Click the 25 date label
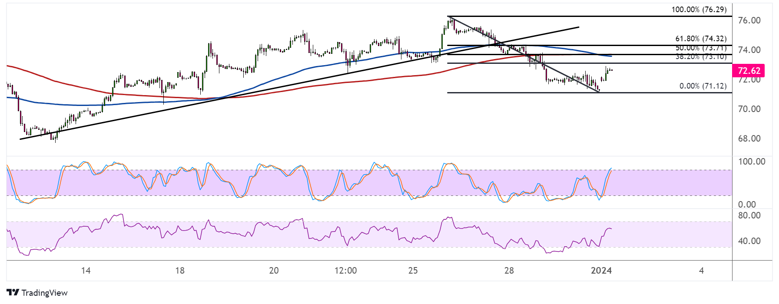 click(413, 271)
